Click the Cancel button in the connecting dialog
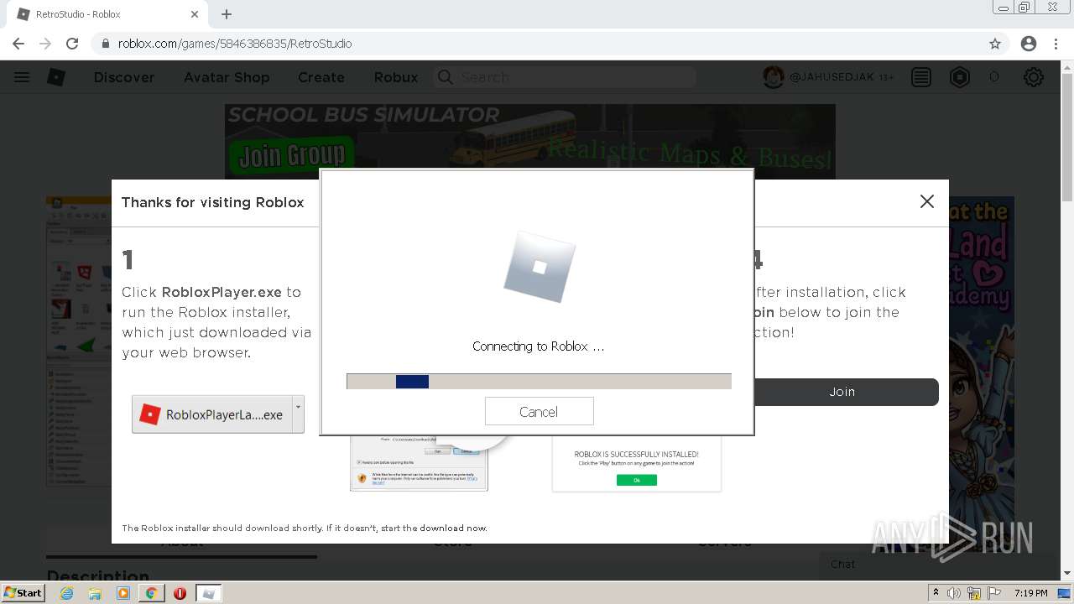 (x=539, y=412)
